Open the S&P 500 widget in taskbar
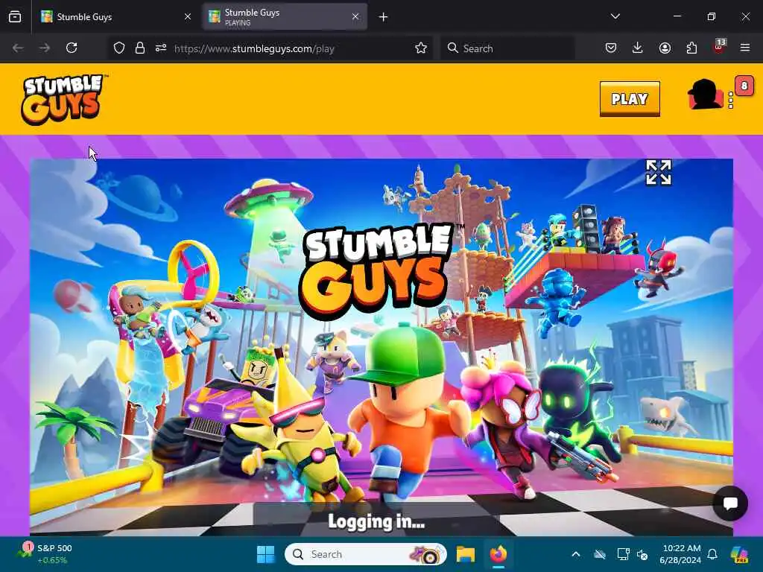The height and width of the screenshot is (572, 763). [45, 554]
